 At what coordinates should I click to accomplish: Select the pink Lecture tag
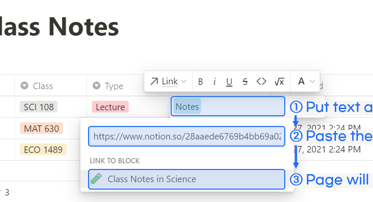[x=111, y=107]
